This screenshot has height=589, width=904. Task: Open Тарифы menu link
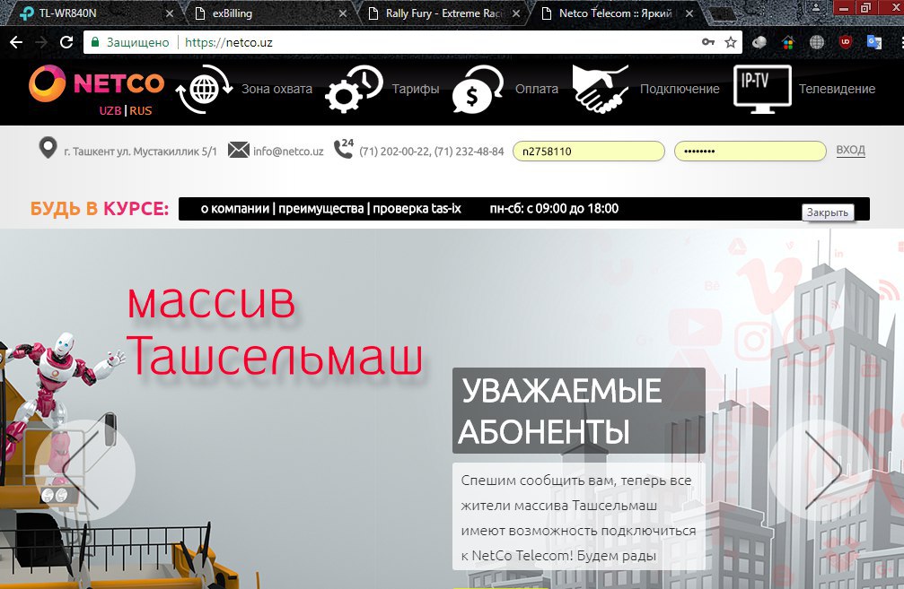coord(416,89)
